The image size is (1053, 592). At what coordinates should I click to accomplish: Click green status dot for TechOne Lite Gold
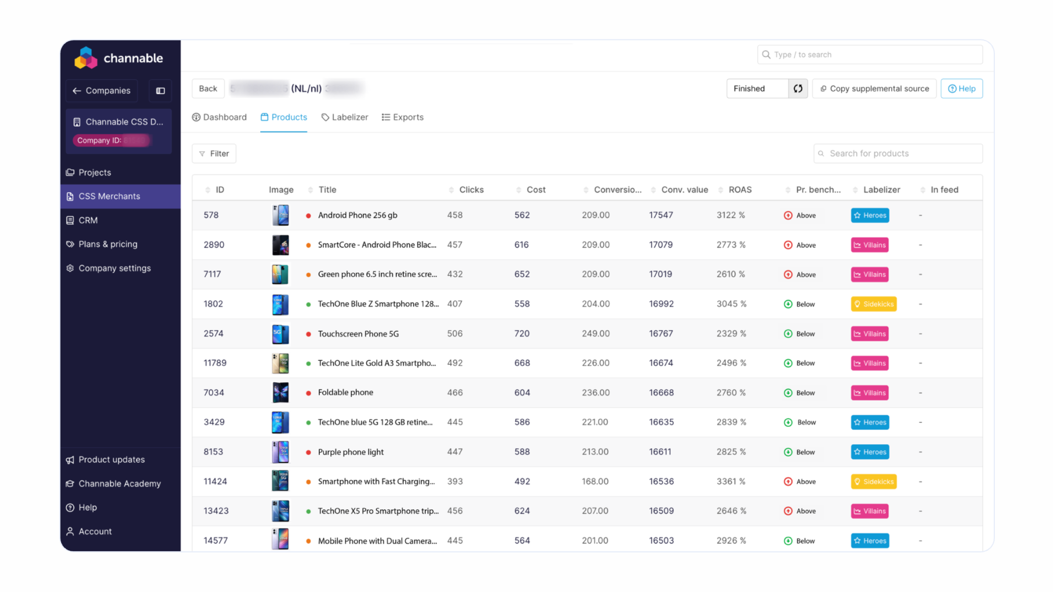click(308, 363)
